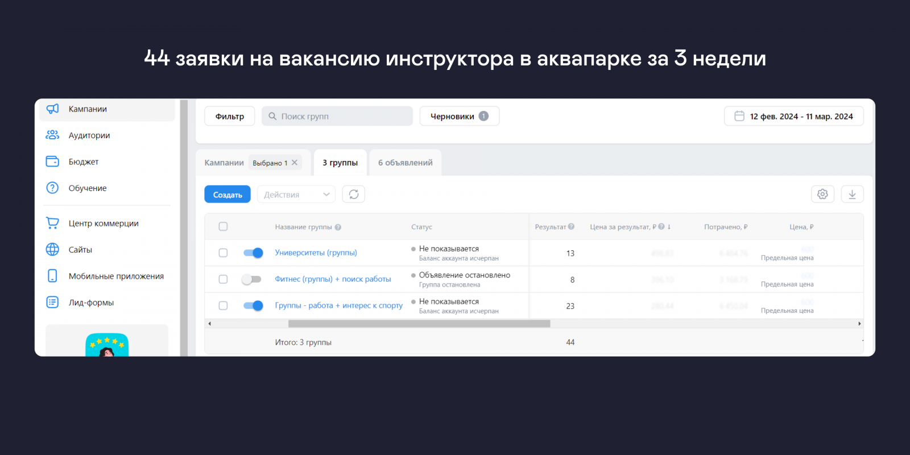
Task: Focus the Поиск групп search field
Action: click(x=337, y=116)
